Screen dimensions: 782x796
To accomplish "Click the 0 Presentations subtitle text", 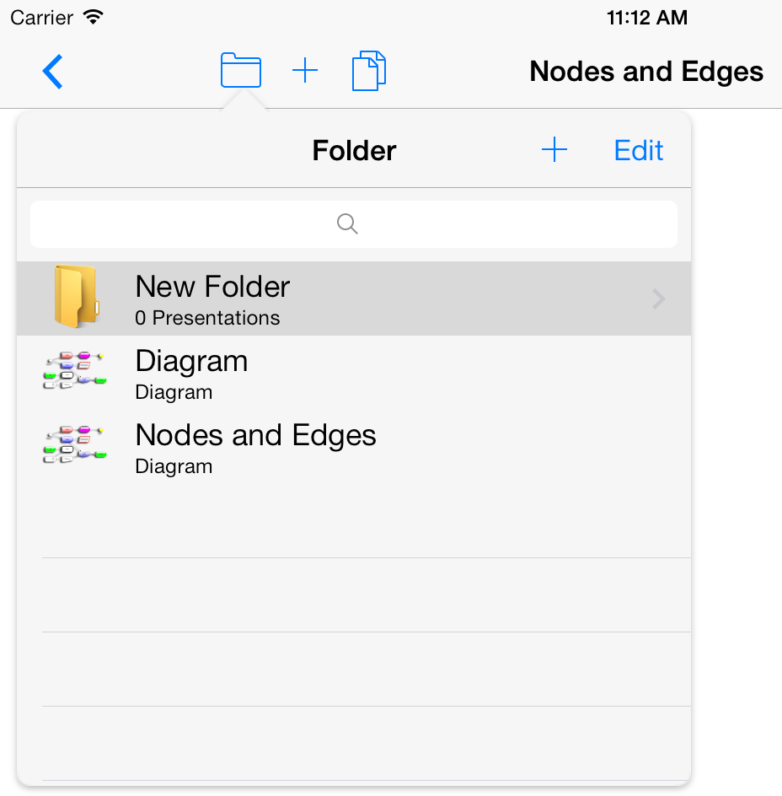I will click(207, 318).
